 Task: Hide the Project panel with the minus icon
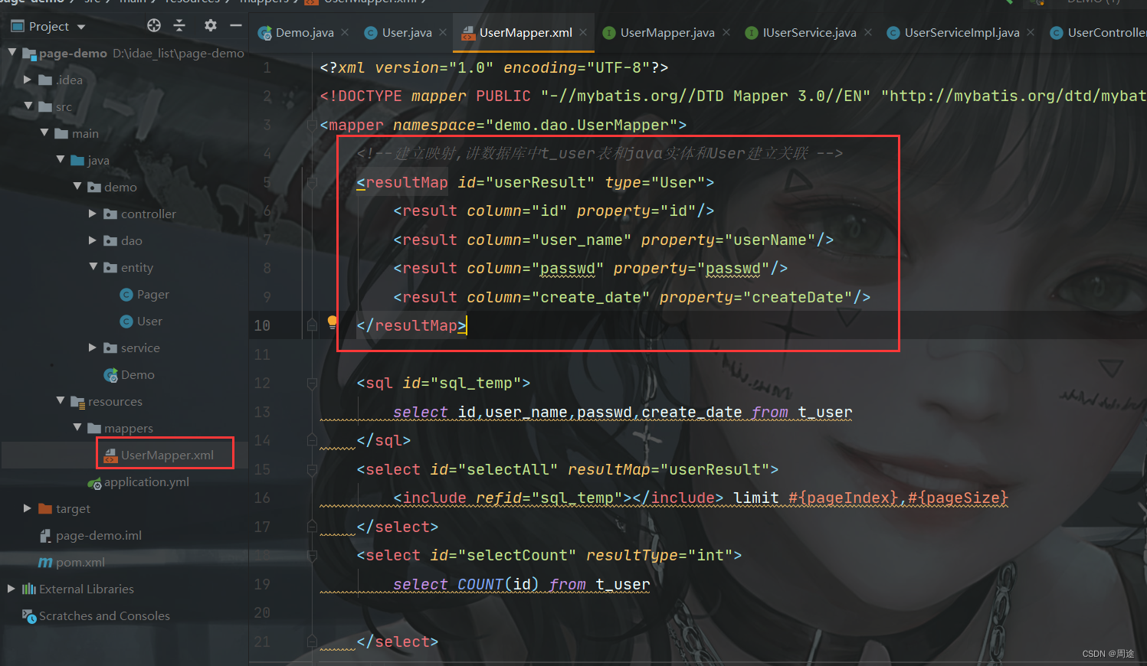pyautogui.click(x=235, y=25)
